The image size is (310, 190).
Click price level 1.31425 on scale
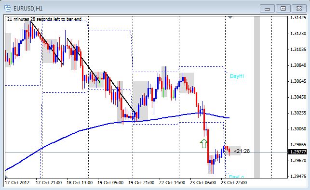coord(298,18)
